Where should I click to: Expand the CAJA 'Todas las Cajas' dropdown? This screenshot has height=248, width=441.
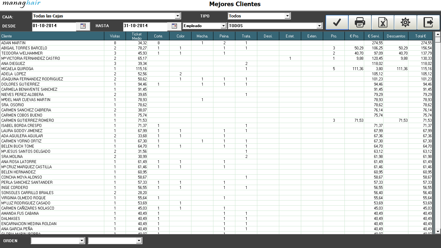point(178,16)
